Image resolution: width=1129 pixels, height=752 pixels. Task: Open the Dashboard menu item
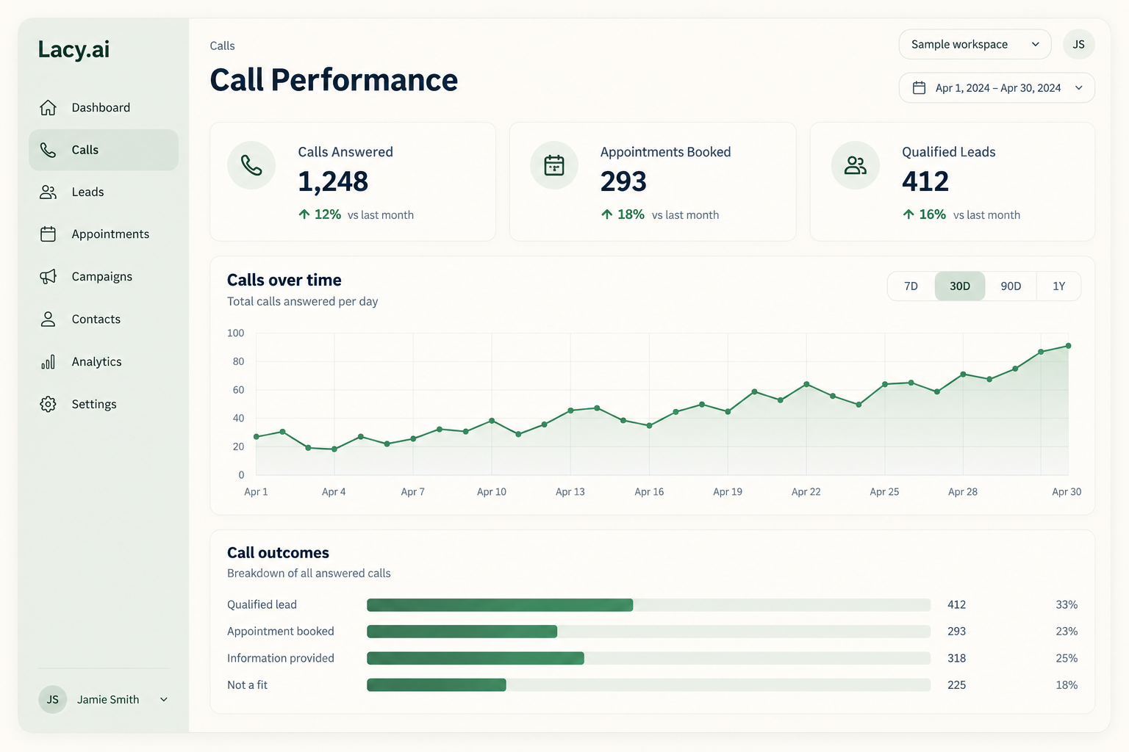(x=104, y=108)
